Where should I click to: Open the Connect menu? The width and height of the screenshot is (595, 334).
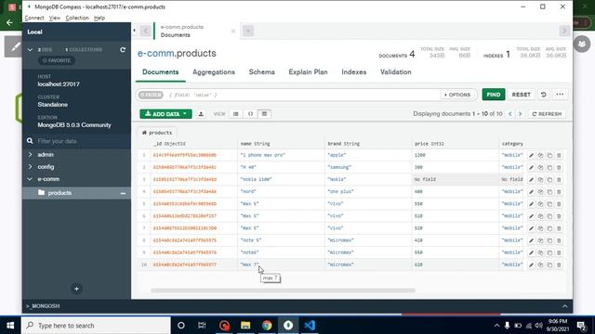34,18
